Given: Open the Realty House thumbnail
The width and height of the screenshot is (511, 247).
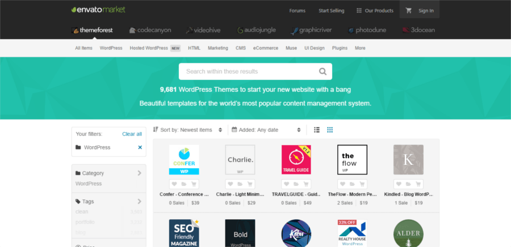Looking at the screenshot, I should click(352, 233).
